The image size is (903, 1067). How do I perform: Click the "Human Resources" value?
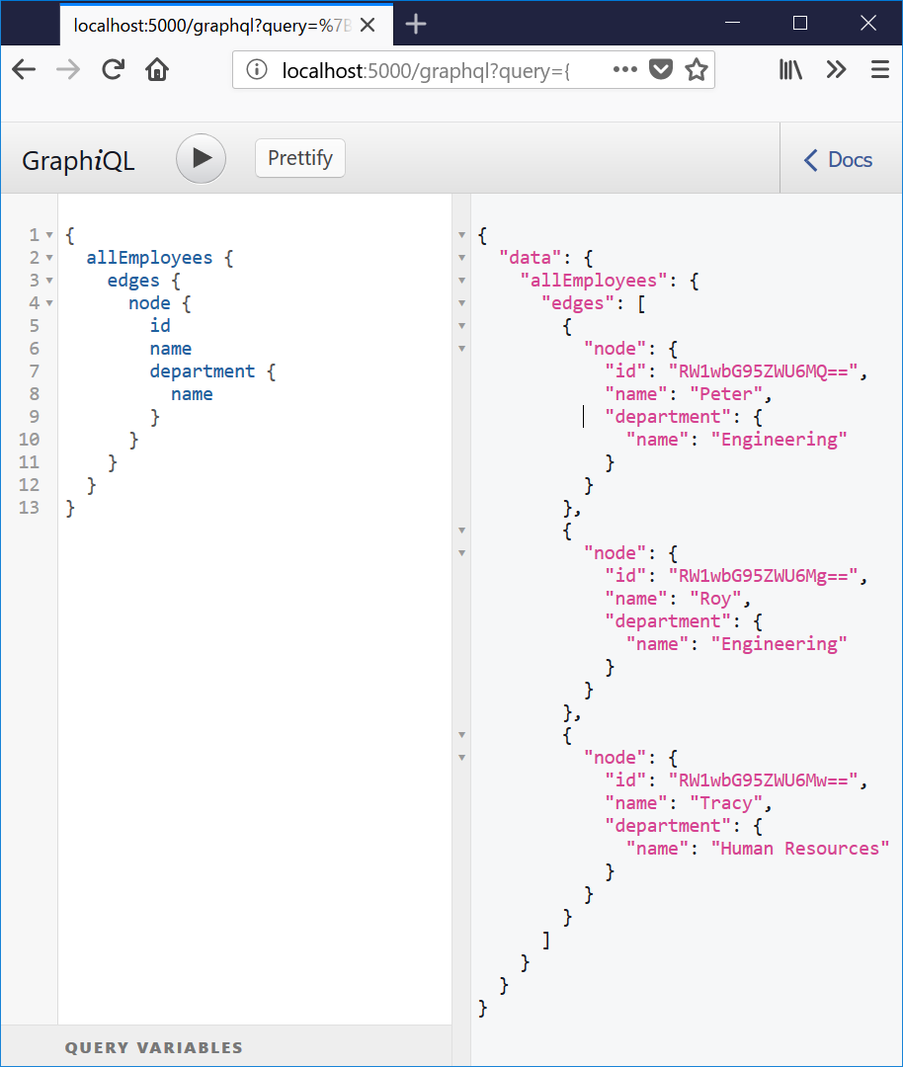(800, 849)
